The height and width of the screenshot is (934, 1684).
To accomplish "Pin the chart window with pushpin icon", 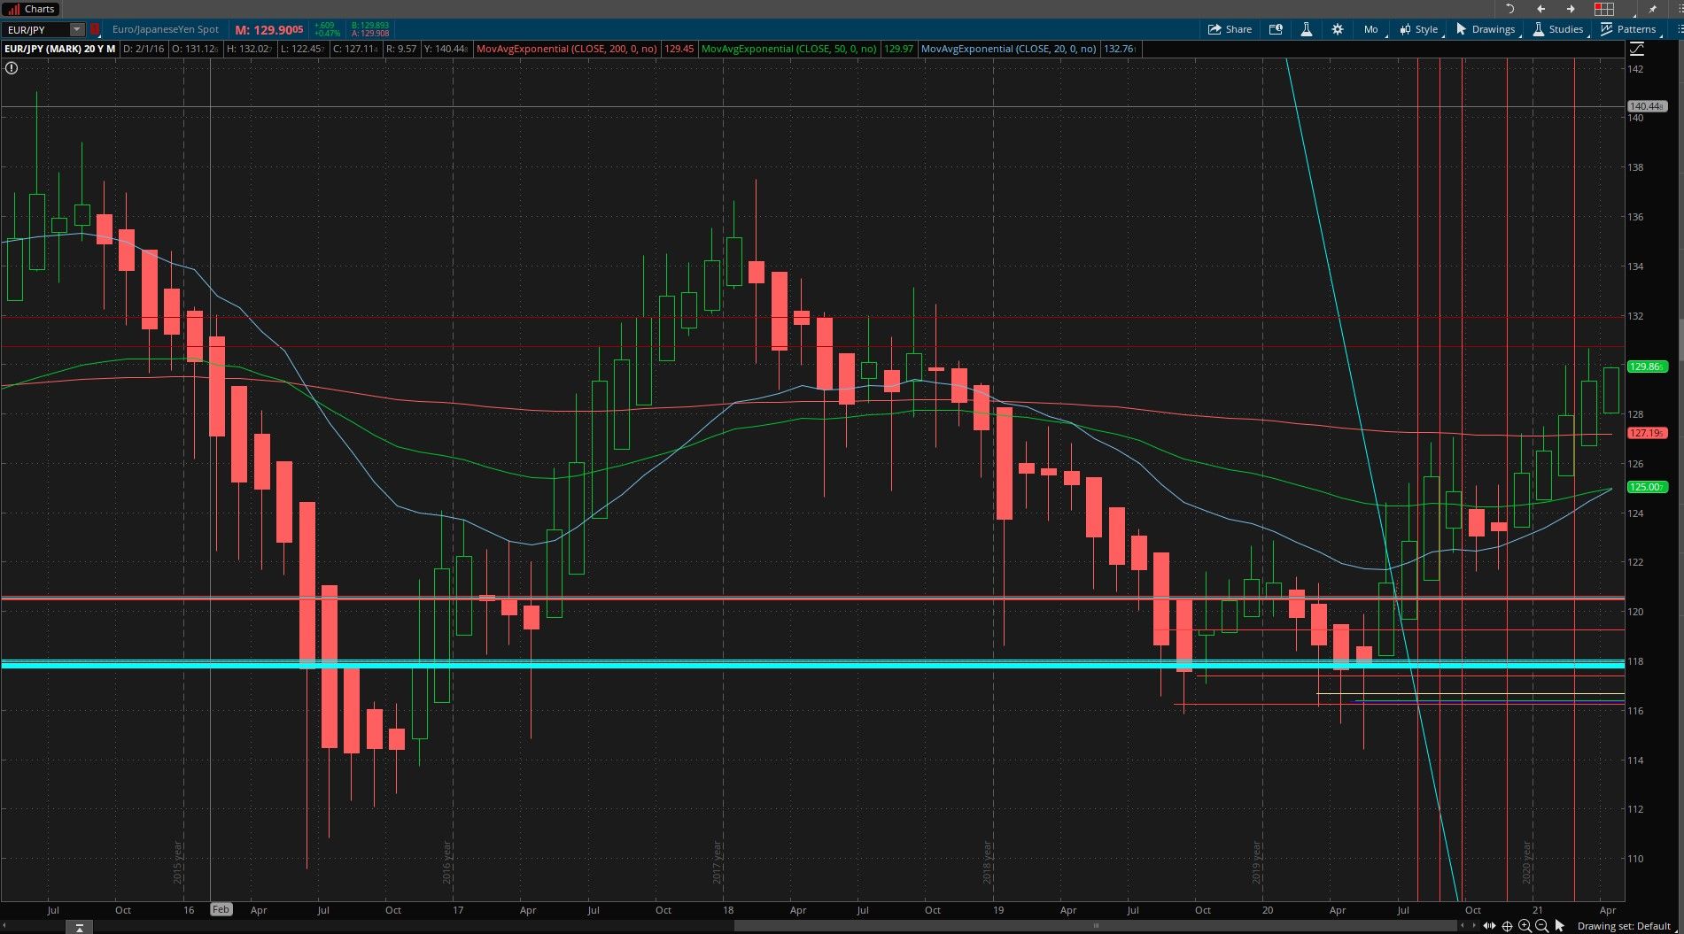I will pos(1652,9).
